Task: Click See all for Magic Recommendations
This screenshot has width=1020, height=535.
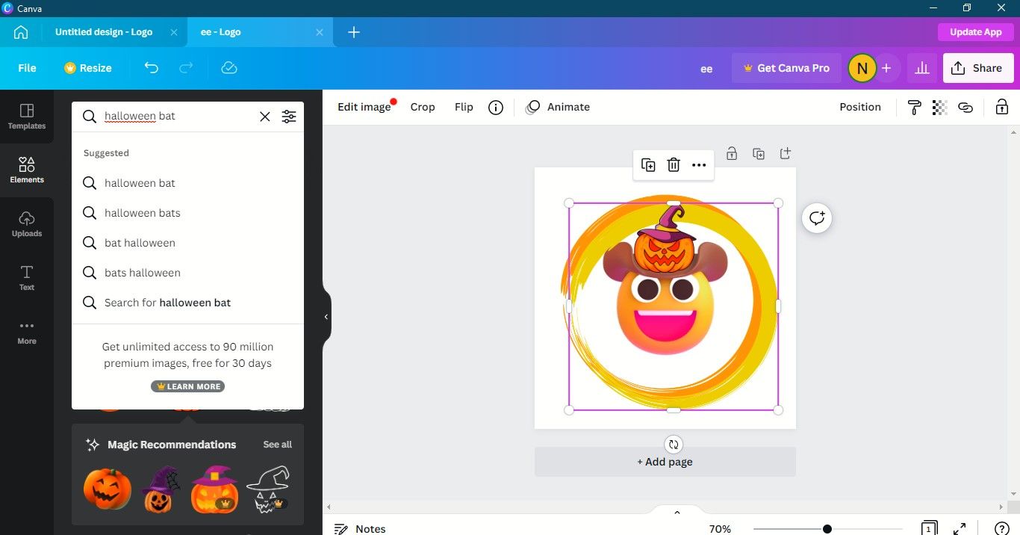Action: pyautogui.click(x=278, y=445)
